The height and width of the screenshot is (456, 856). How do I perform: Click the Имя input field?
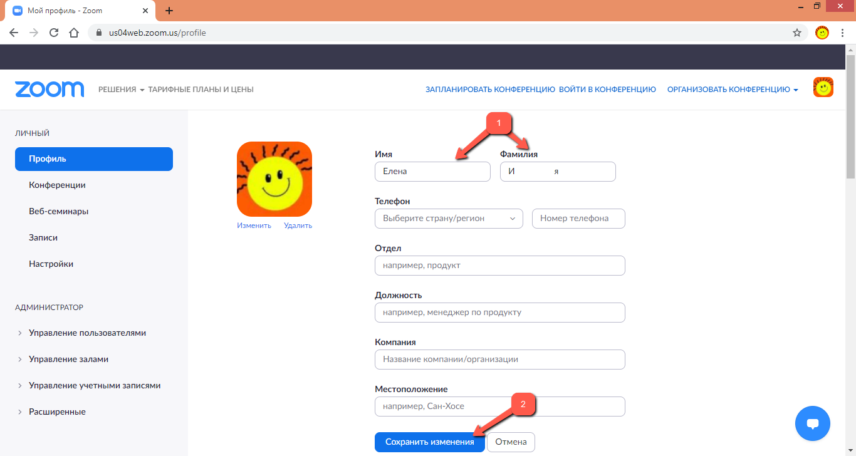(x=432, y=172)
